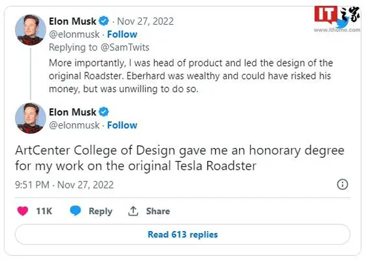This screenshot has height=259, width=366.
Task: Follow @elonmusk from the top tweet
Action: pyautogui.click(x=122, y=35)
